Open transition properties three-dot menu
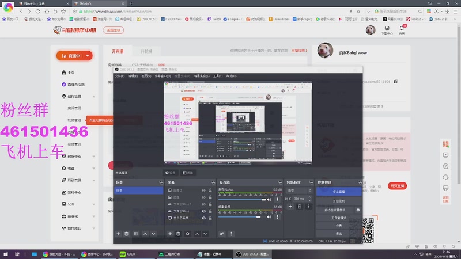461x259 pixels. (x=309, y=207)
